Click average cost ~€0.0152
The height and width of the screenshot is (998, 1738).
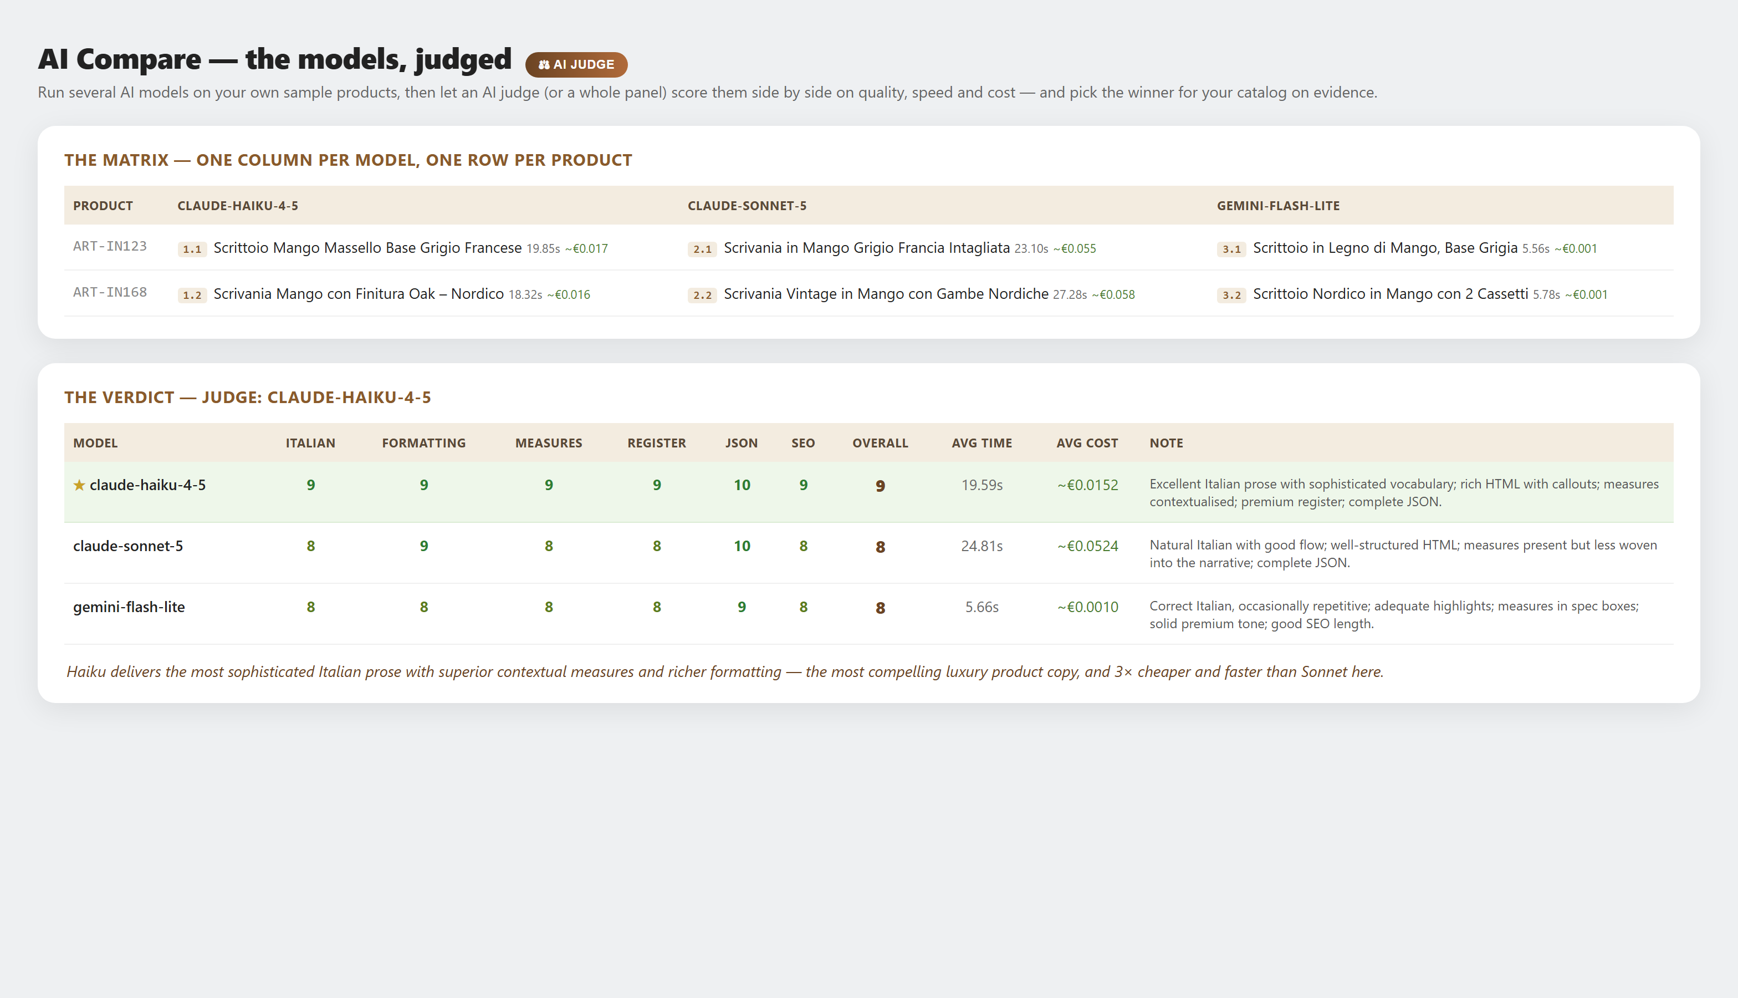(x=1087, y=485)
